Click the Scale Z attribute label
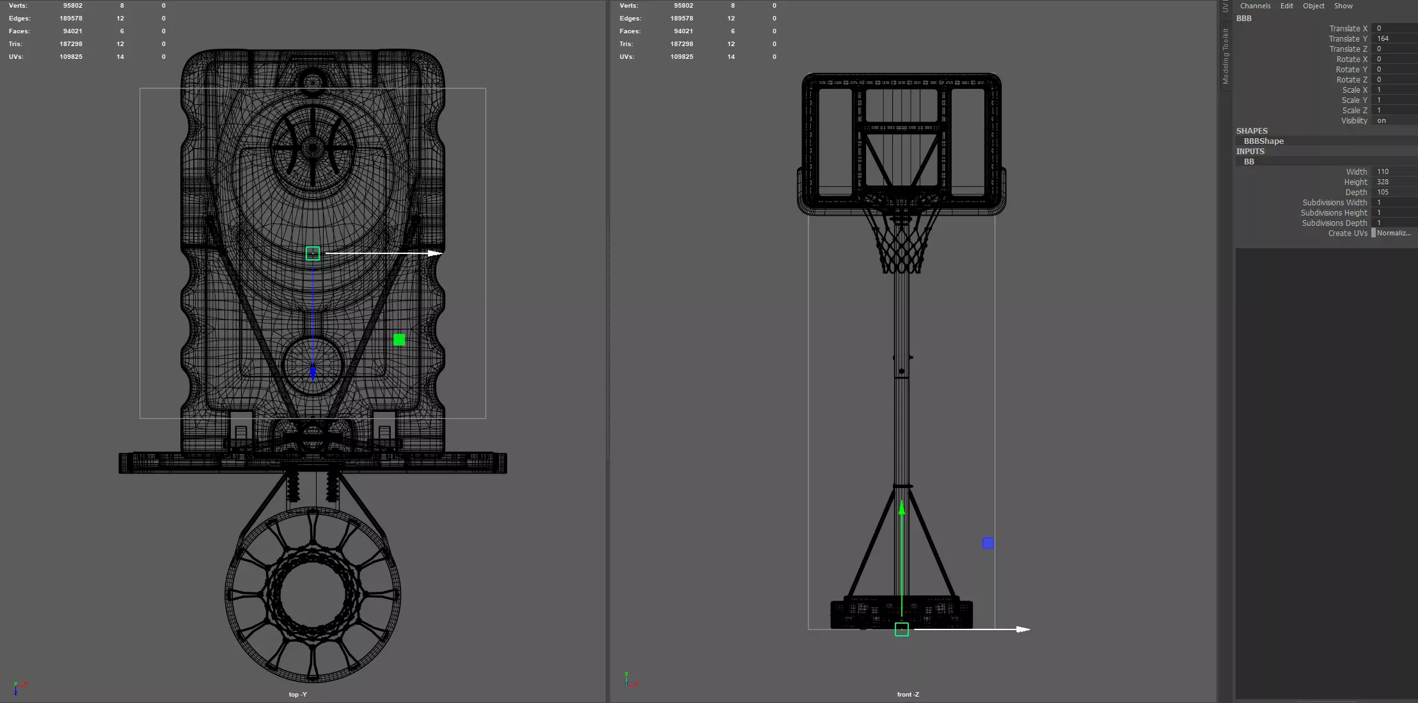The image size is (1418, 703). coord(1355,110)
